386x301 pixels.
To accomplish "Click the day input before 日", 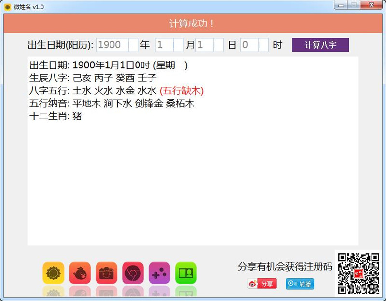I will [x=205, y=45].
